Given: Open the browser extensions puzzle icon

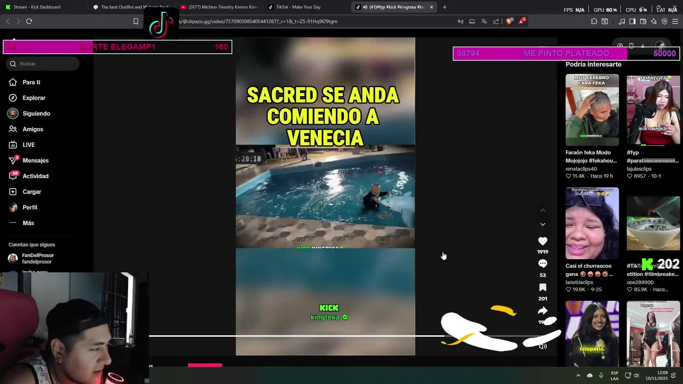Looking at the screenshot, I should pos(594,21).
